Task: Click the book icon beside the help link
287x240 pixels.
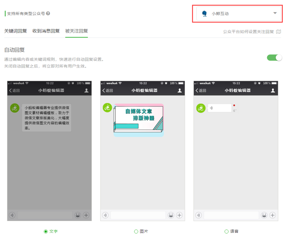Action: (x=278, y=32)
